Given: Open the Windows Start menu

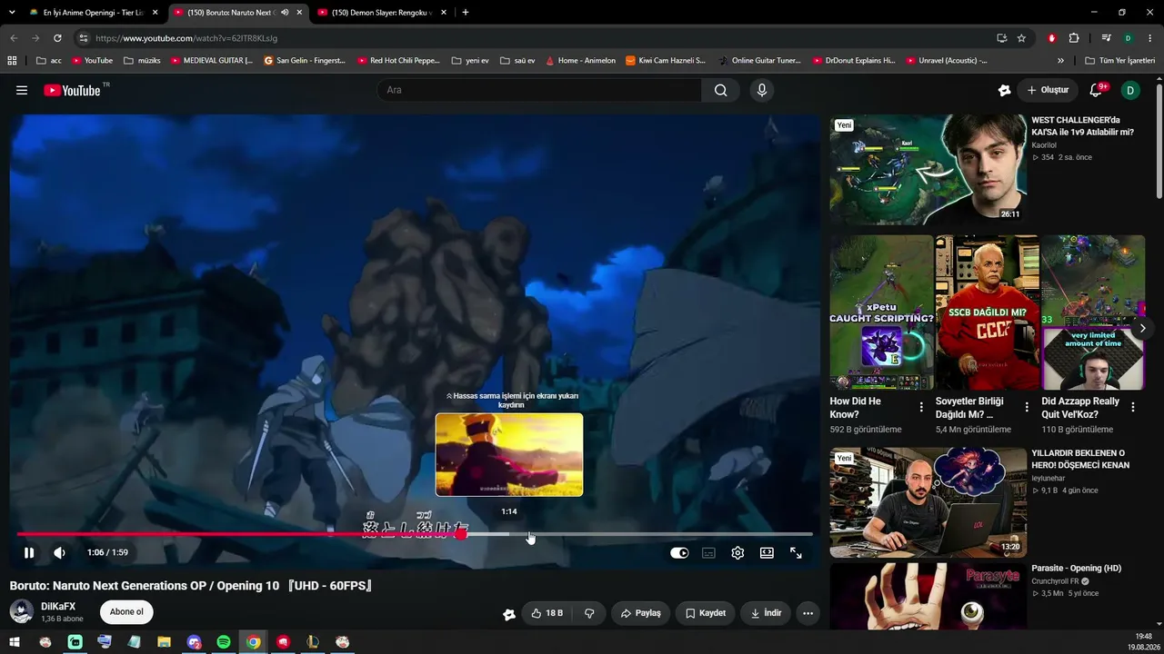Looking at the screenshot, I should (x=15, y=642).
